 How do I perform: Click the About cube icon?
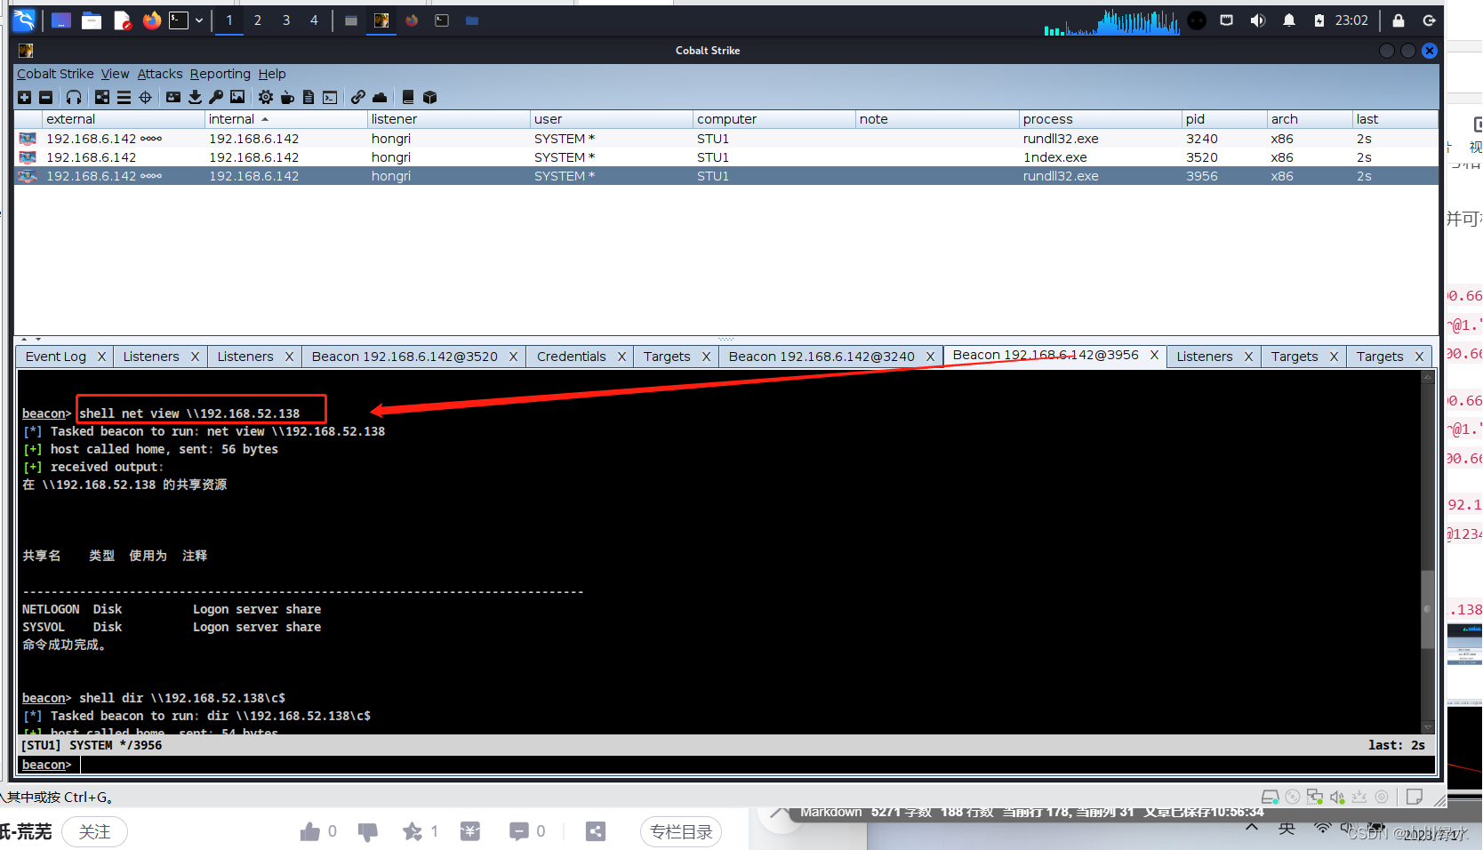click(430, 97)
